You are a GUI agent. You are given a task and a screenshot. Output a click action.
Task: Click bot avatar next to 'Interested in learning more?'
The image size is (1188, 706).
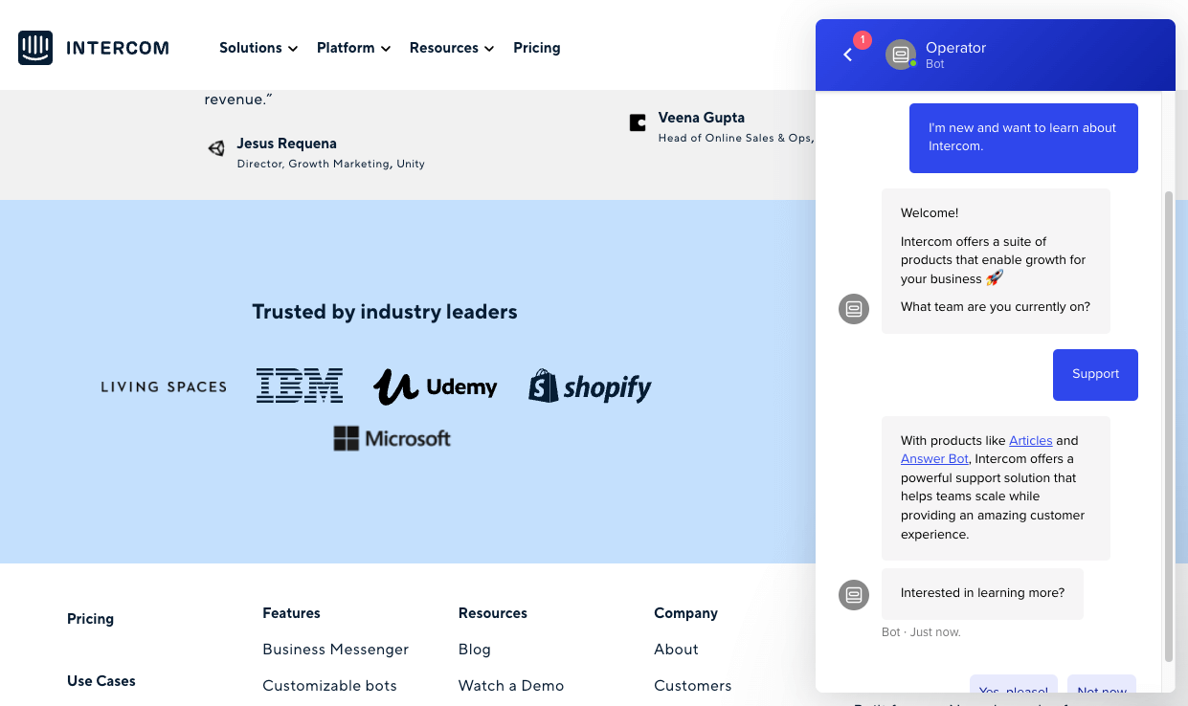click(854, 595)
